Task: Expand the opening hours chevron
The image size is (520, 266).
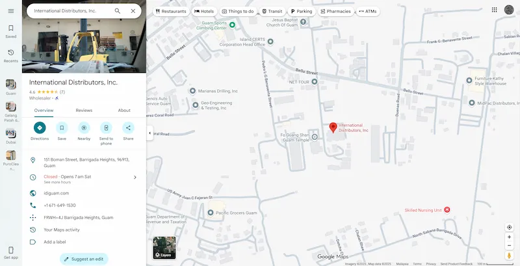Action: (135, 177)
